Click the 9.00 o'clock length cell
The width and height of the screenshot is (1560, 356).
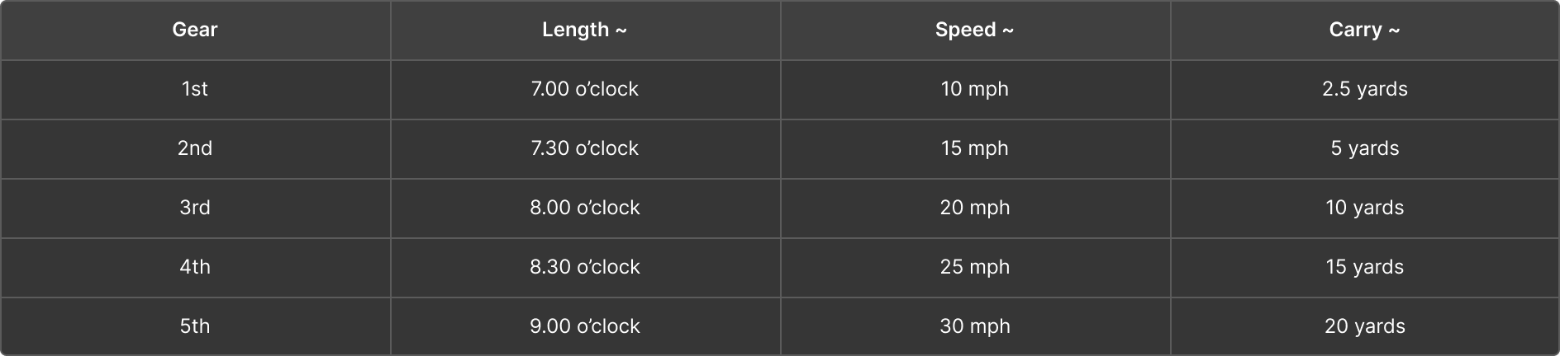coord(585,326)
